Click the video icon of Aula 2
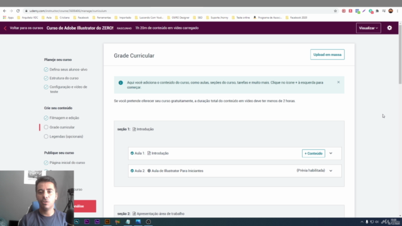 click(149, 171)
